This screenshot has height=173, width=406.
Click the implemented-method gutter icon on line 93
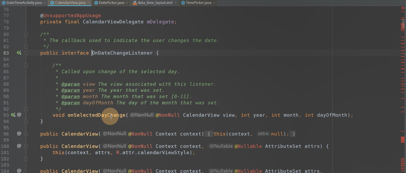13,115
